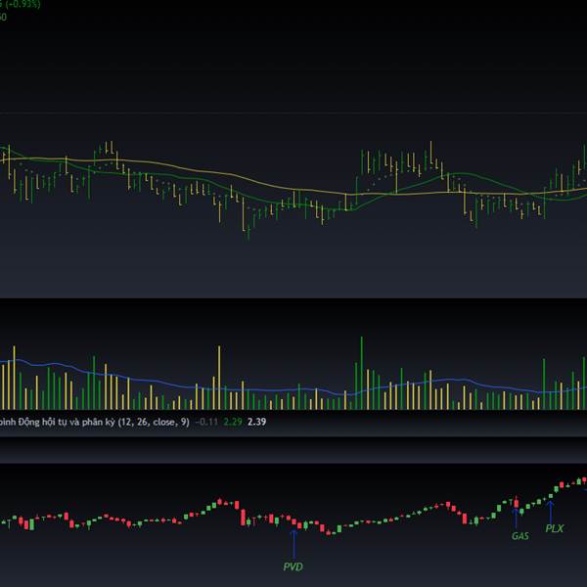Click the green MACD value 2.29
The image size is (587, 587).
pos(232,422)
